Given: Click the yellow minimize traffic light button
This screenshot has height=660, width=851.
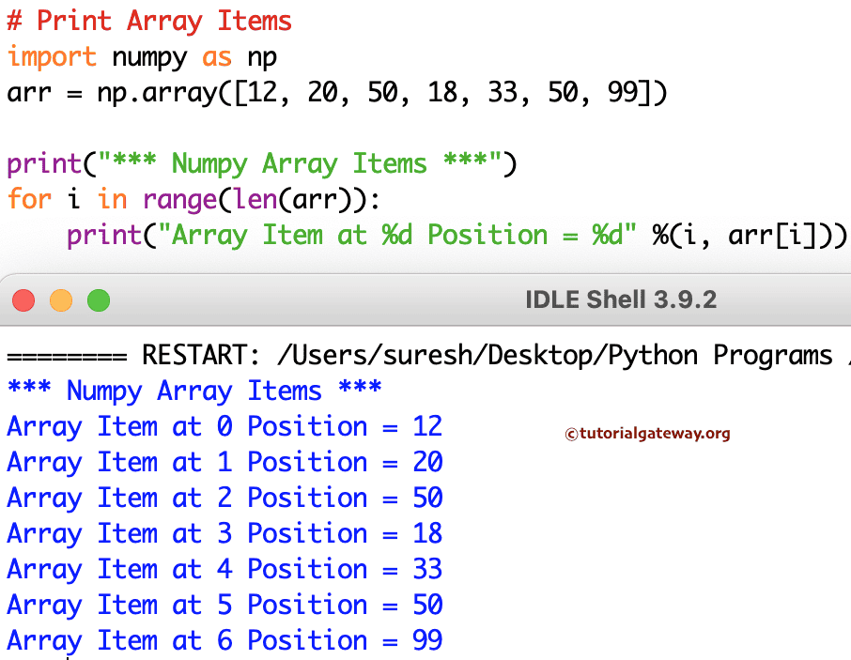Looking at the screenshot, I should pos(60,300).
